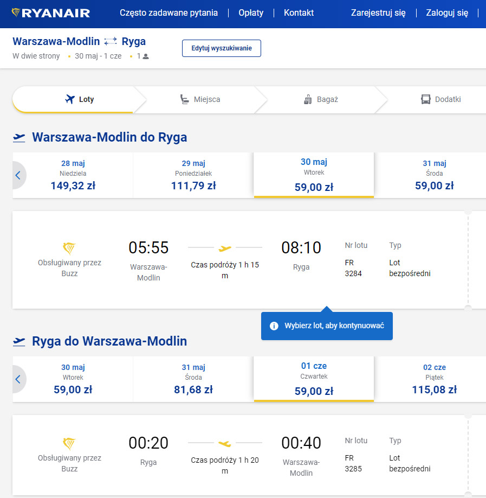Image resolution: width=486 pixels, height=498 pixels.
Task: Select return date 30 maj Wtorek 59,00 zł
Action: tap(73, 379)
